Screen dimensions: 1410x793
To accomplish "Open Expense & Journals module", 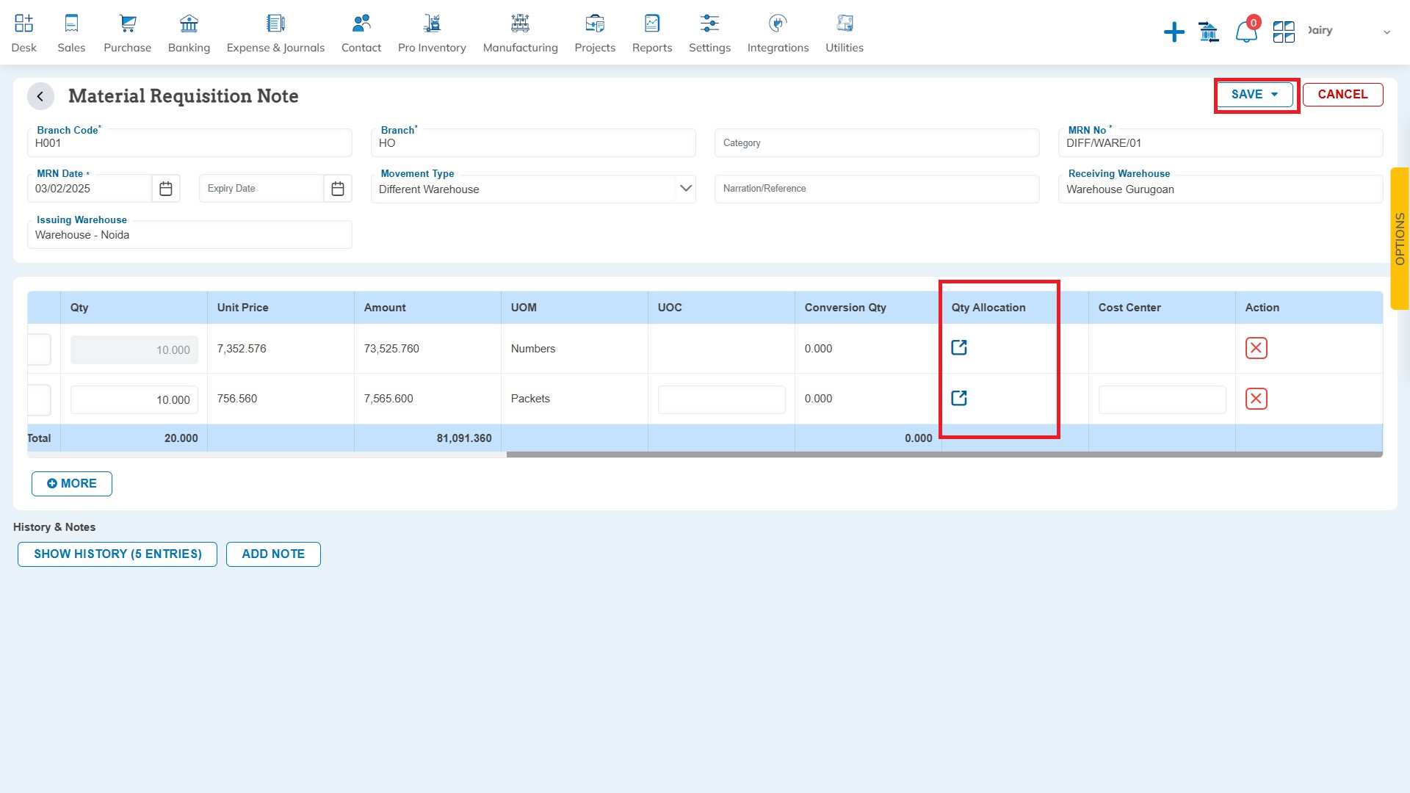I will (275, 33).
